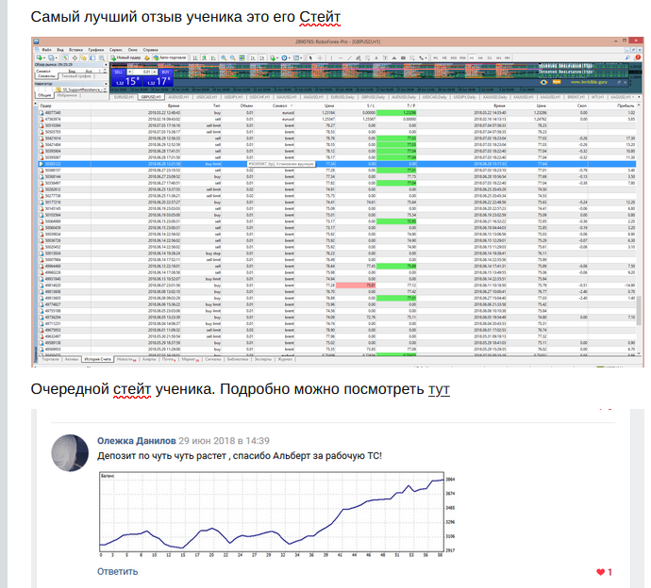Enable Chart Shift toolbar icon

[x=262, y=58]
